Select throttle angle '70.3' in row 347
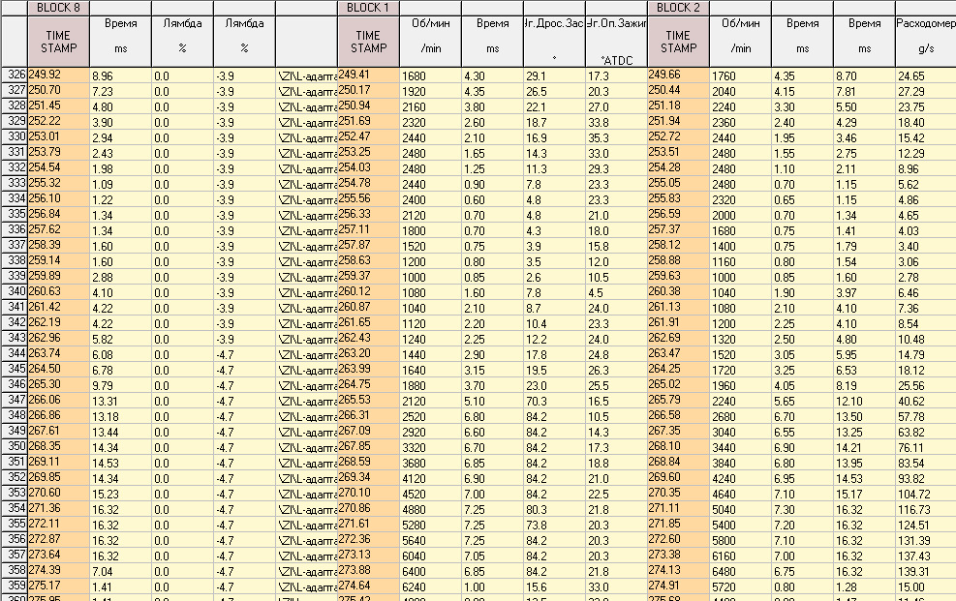This screenshot has width=956, height=601. pos(554,402)
